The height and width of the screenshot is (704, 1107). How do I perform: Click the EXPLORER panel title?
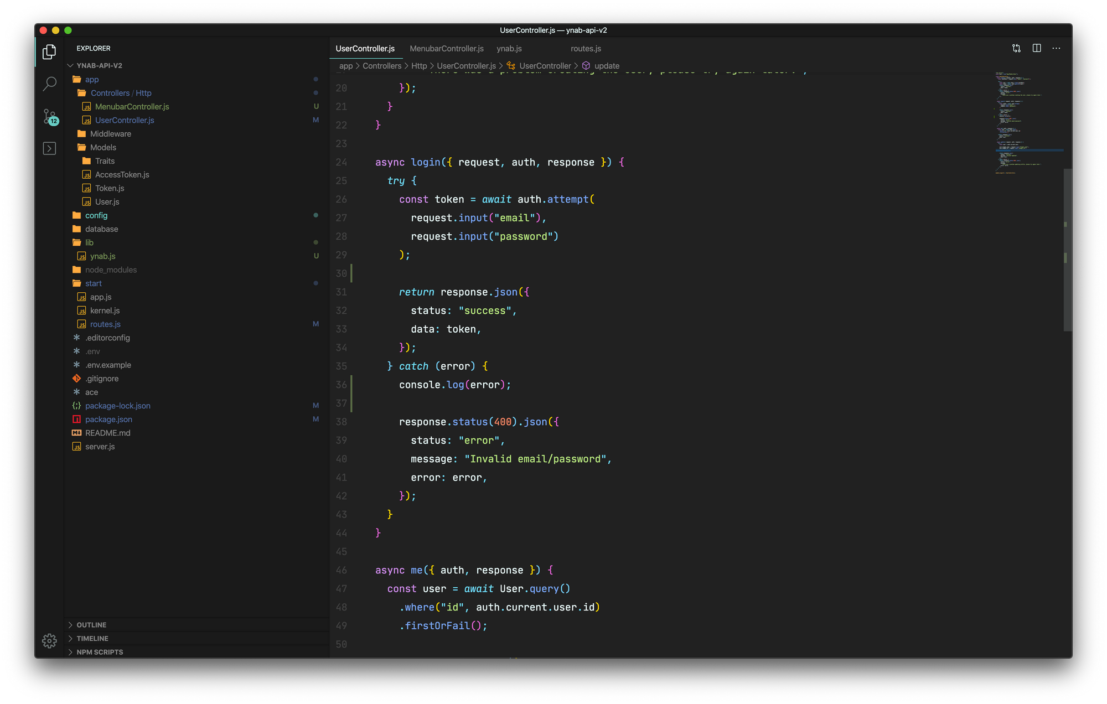[94, 48]
